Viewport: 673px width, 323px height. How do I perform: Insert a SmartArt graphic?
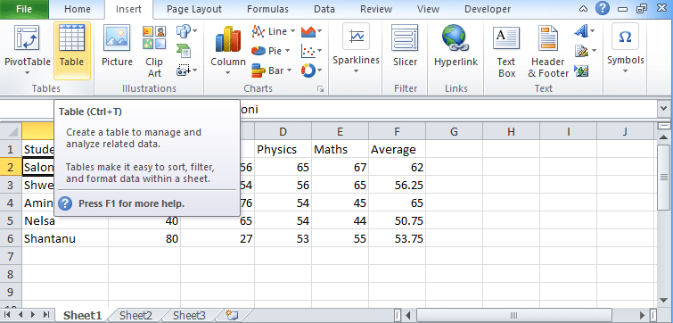184,51
